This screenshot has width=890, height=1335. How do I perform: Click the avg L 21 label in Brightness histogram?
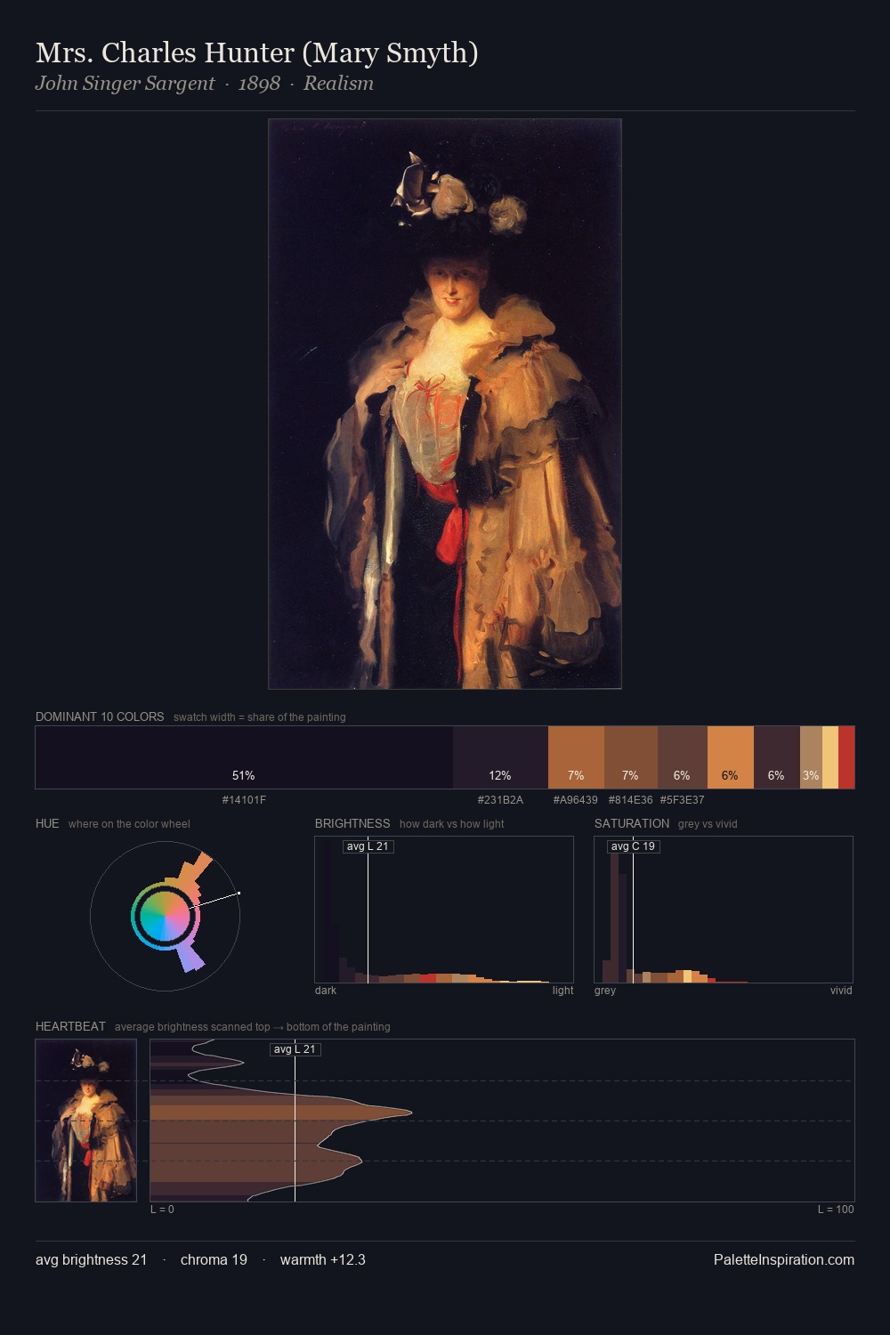368,846
